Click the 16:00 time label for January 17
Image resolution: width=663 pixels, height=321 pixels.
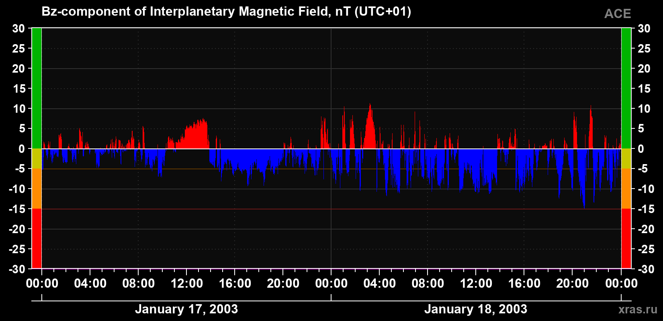(x=235, y=284)
